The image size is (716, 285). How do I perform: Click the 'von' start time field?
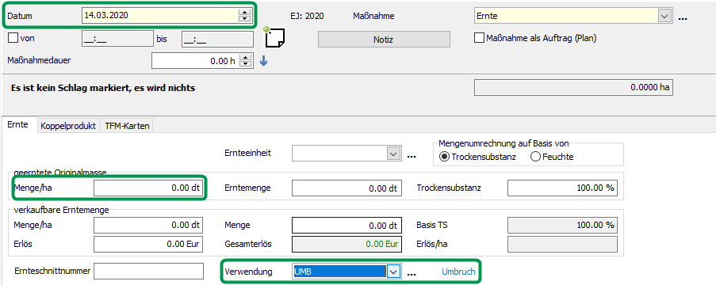pos(117,40)
